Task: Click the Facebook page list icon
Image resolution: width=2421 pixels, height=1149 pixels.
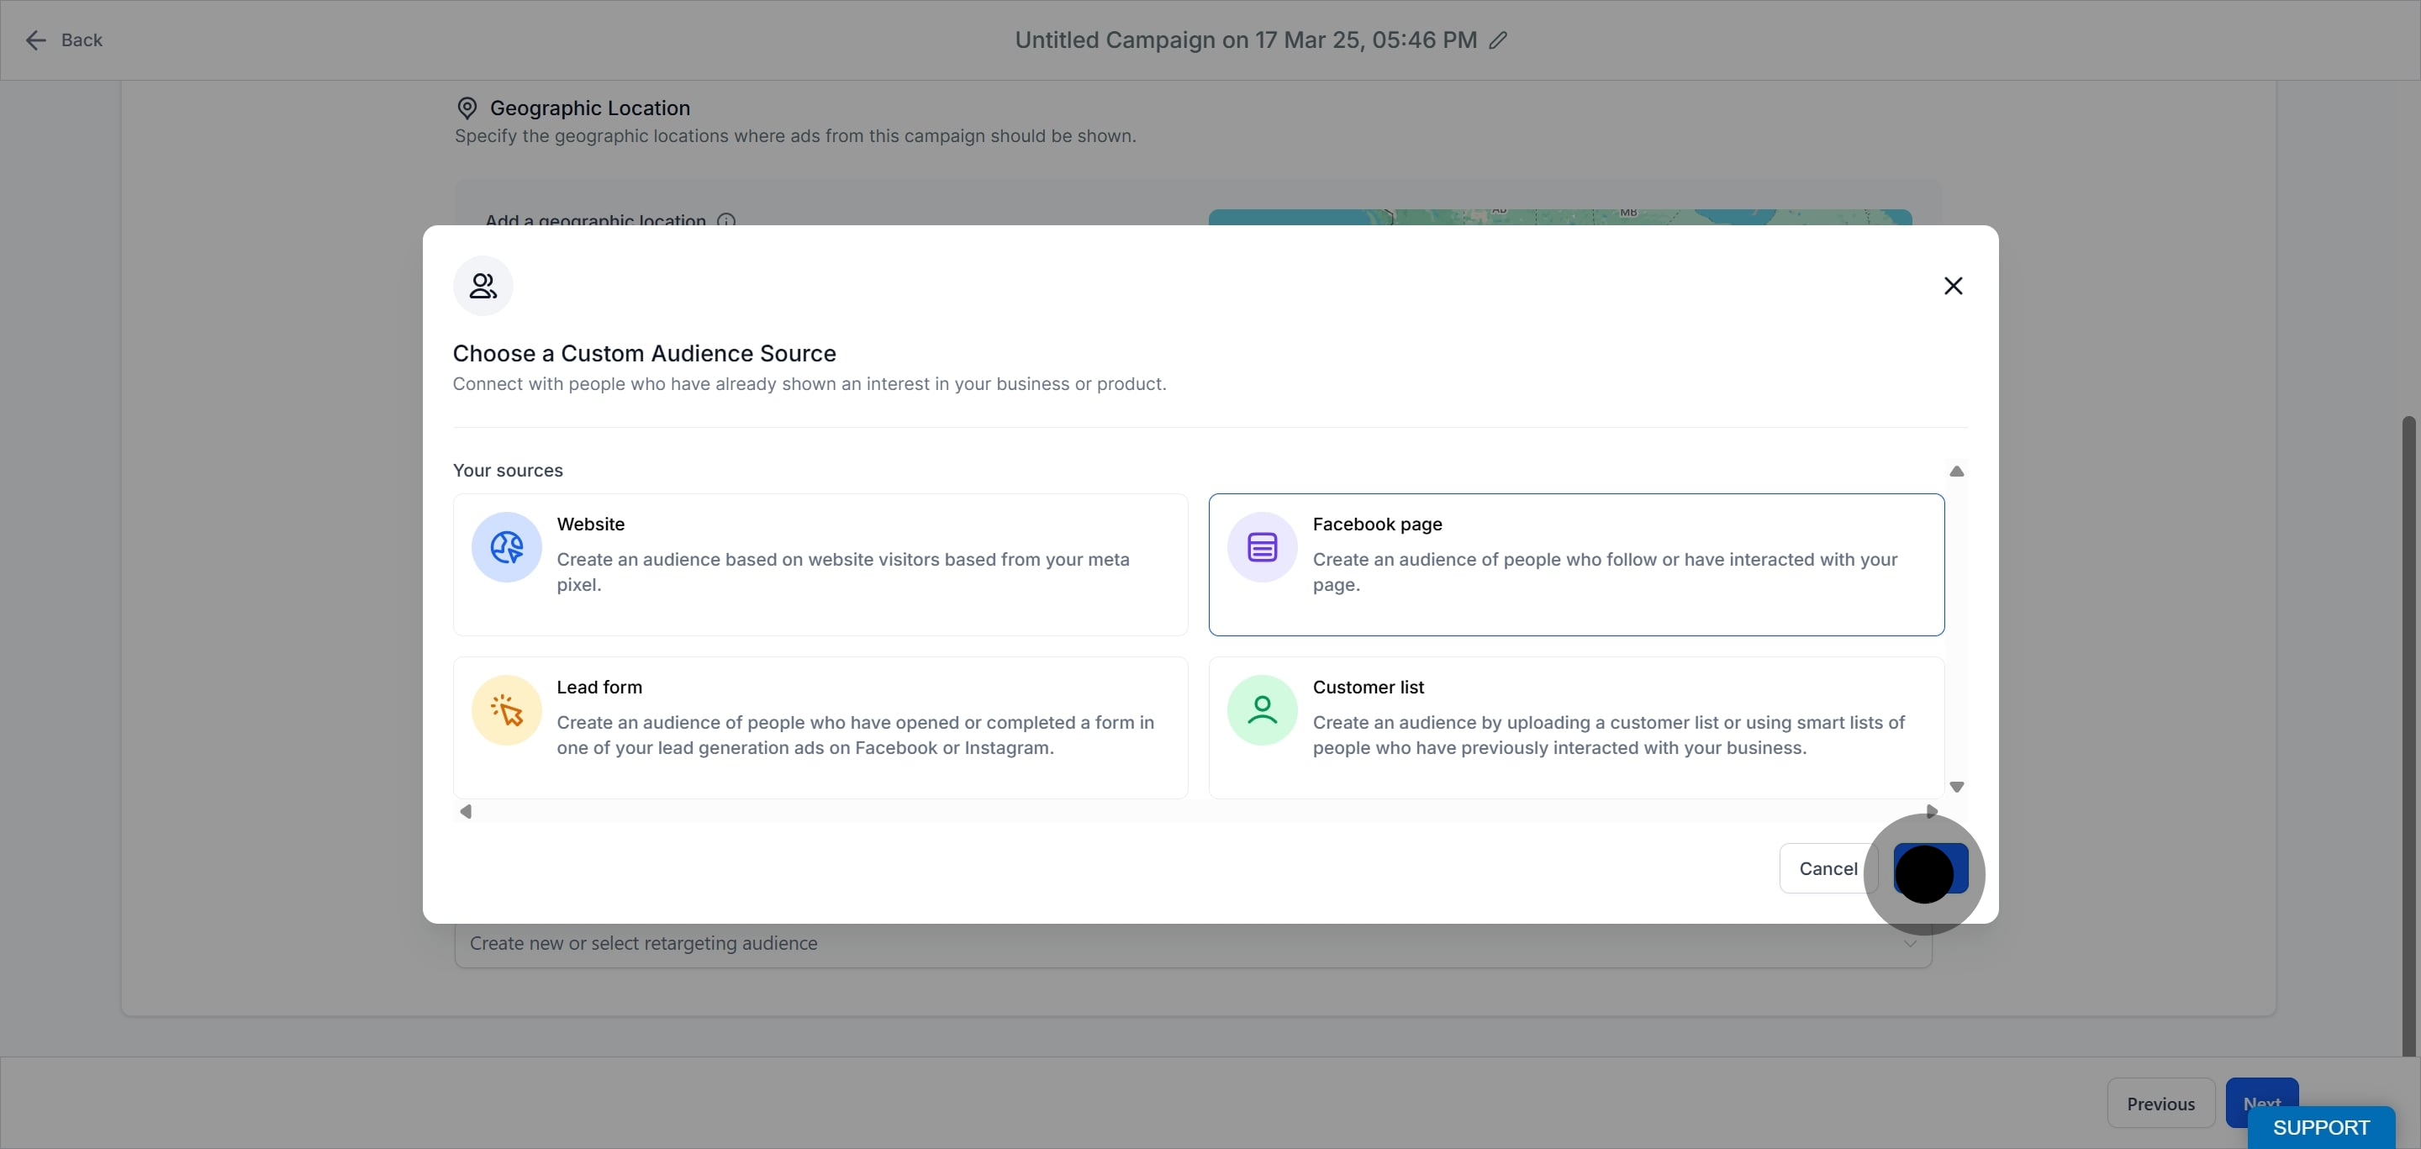Action: 1261,548
